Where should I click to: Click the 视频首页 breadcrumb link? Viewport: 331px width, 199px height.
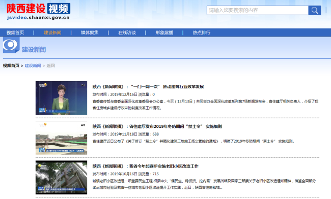pyautogui.click(x=11, y=65)
